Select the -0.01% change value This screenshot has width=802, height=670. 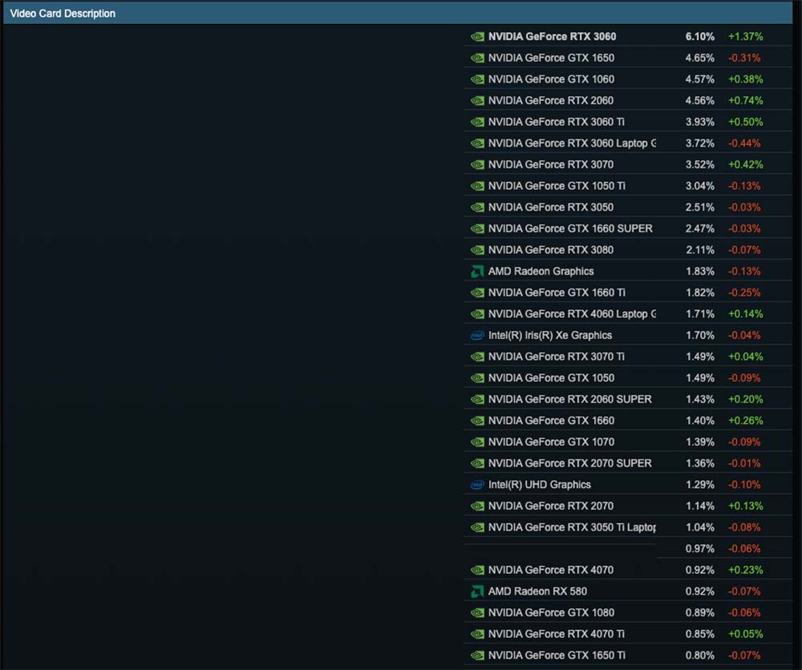click(x=744, y=463)
